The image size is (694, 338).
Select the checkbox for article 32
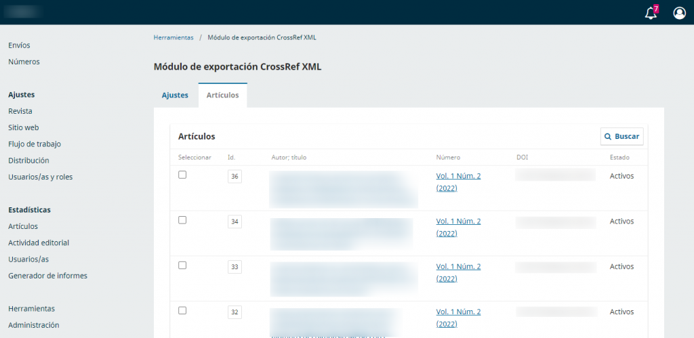182,310
